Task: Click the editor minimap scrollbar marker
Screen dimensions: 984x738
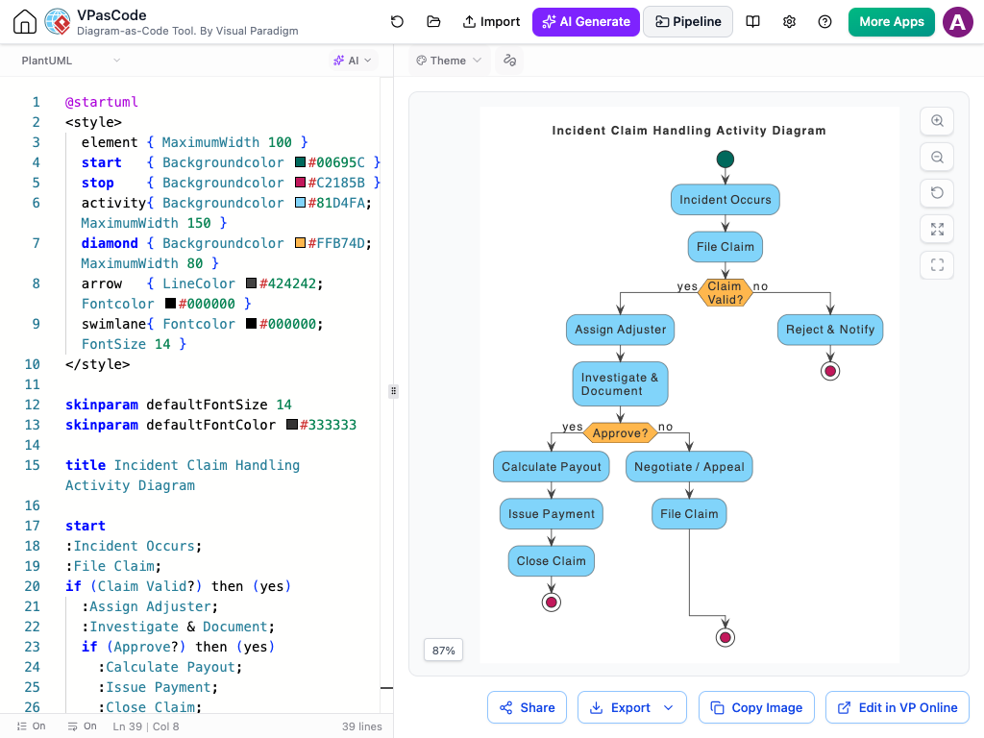Action: tap(386, 688)
